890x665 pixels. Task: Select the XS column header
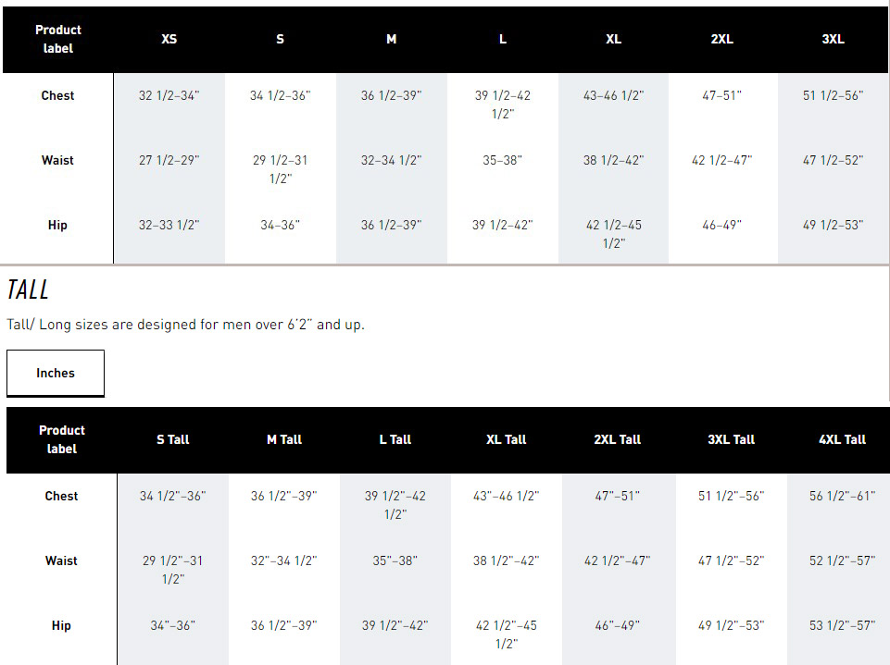click(169, 39)
